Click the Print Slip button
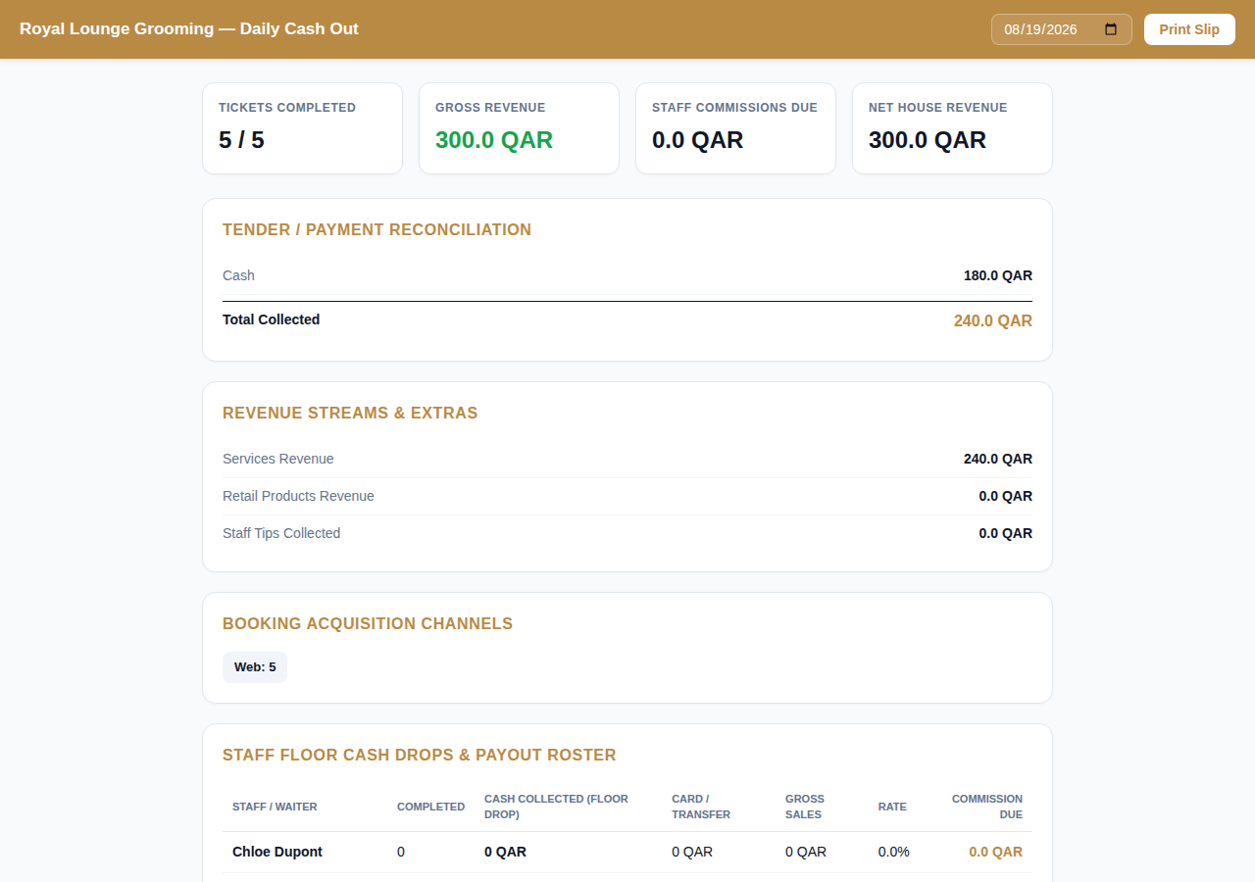This screenshot has height=882, width=1255. pyautogui.click(x=1189, y=29)
